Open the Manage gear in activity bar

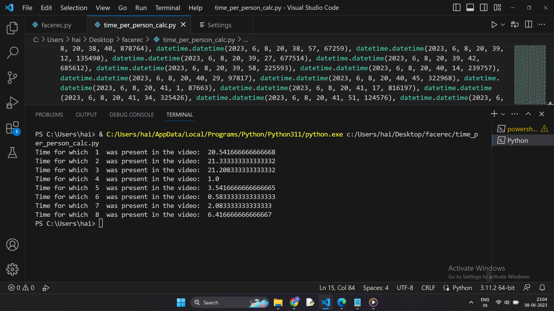pyautogui.click(x=12, y=269)
